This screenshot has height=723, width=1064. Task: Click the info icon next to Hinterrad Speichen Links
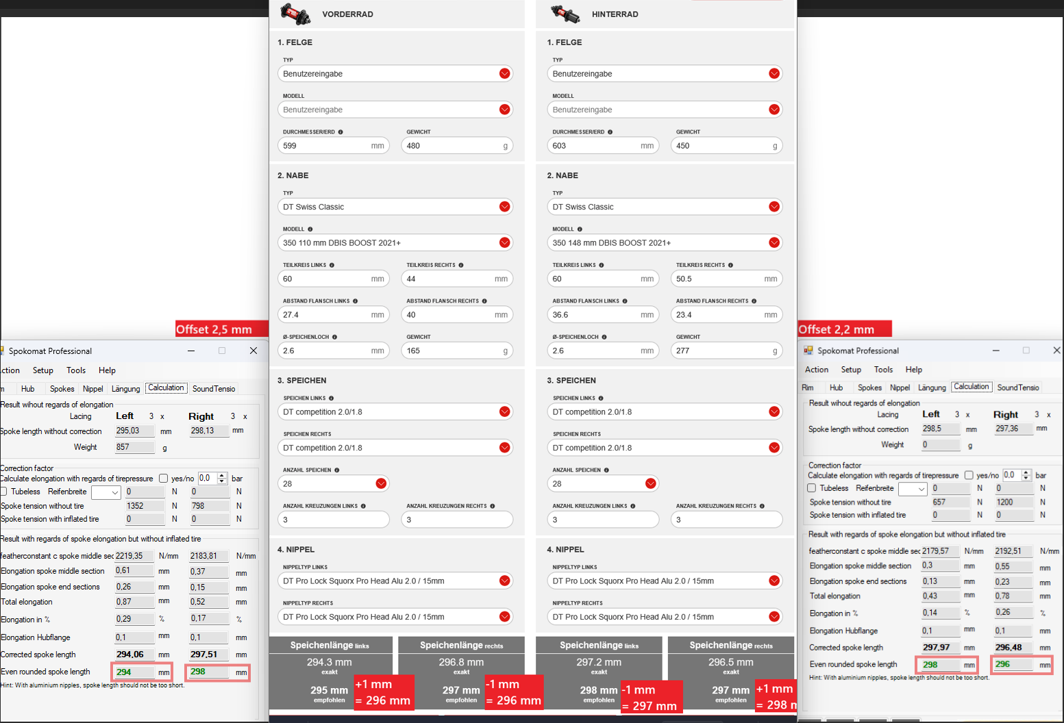(601, 398)
